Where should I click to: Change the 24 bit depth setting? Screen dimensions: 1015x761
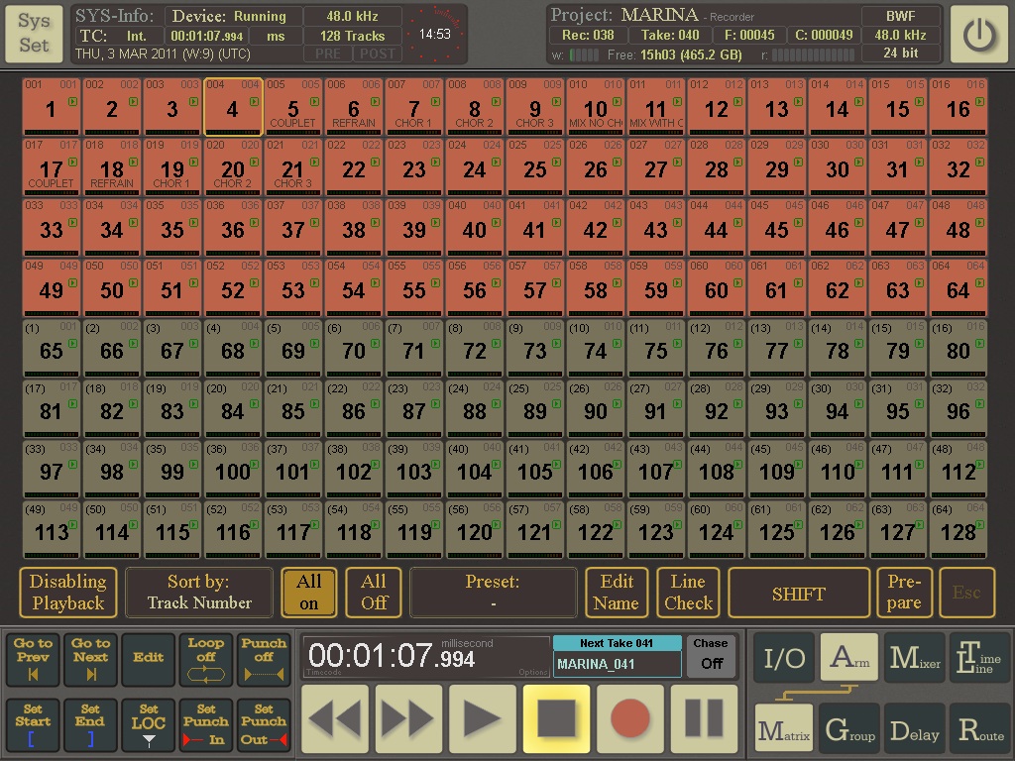(x=900, y=54)
